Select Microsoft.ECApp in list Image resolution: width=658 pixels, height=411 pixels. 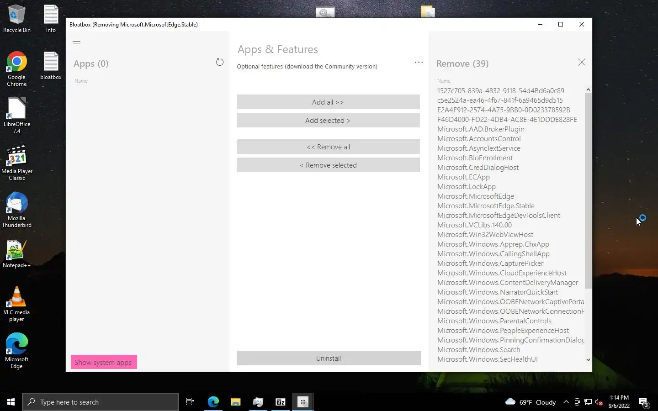pyautogui.click(x=463, y=177)
